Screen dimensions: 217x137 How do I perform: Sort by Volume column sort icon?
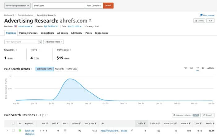(x=80, y=123)
